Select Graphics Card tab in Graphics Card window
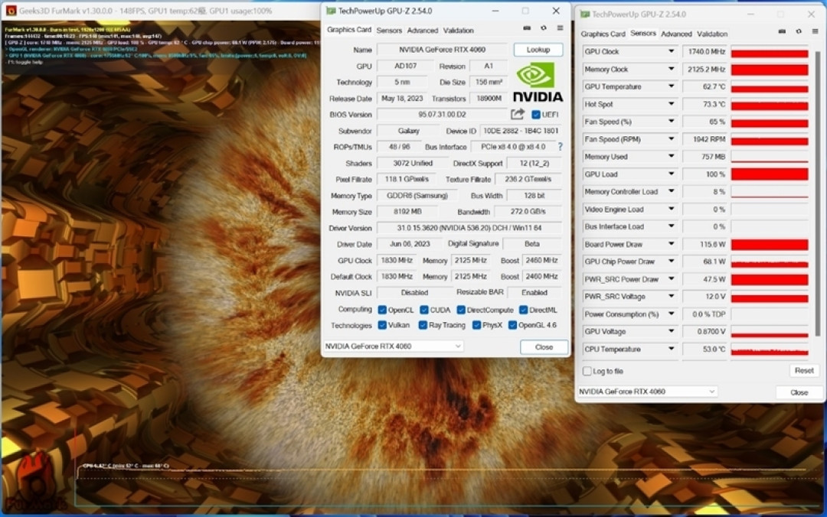The width and height of the screenshot is (827, 517). [x=349, y=30]
